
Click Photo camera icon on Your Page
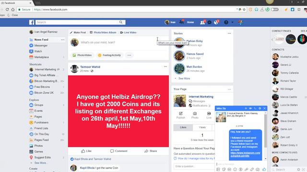pos(195,115)
